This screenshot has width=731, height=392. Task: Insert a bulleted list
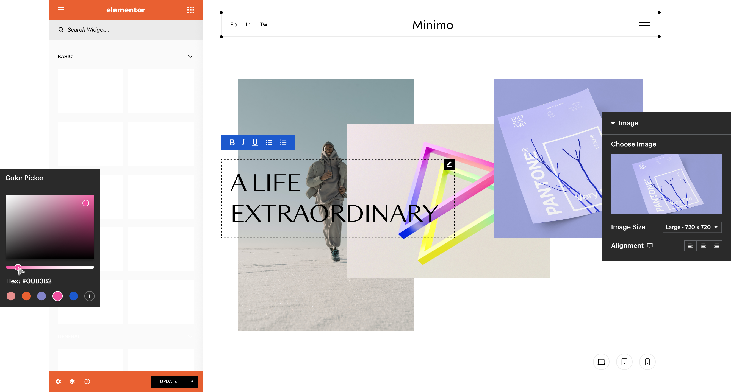point(269,142)
